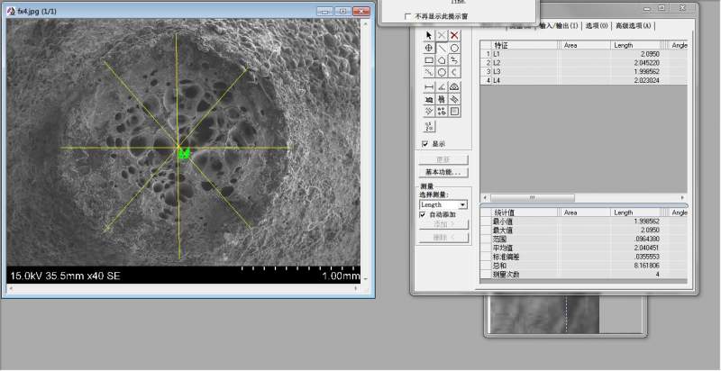Click the green center marker on SEM image
This screenshot has width=721, height=371.
point(184,154)
